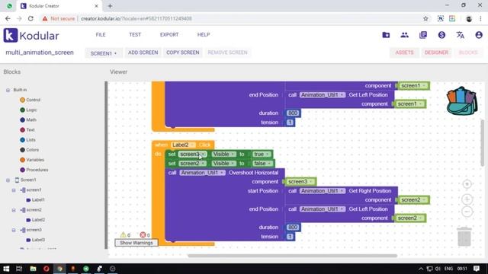Open the HELP menu
Image resolution: width=488 pixels, height=274 pixels.
coord(204,35)
